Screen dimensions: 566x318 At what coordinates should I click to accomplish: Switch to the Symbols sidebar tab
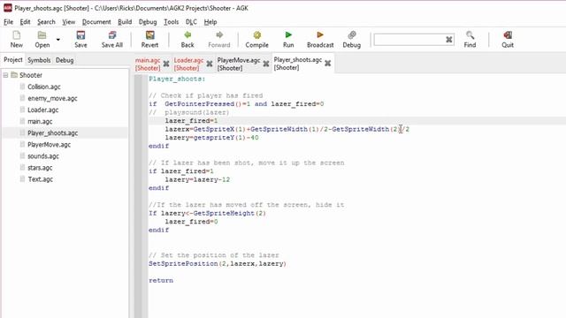pyautogui.click(x=39, y=60)
